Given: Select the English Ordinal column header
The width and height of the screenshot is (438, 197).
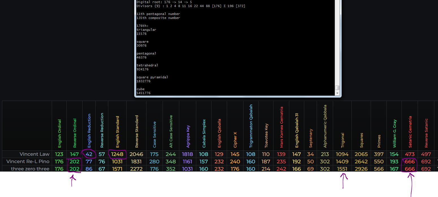Looking at the screenshot, I should [59, 133].
